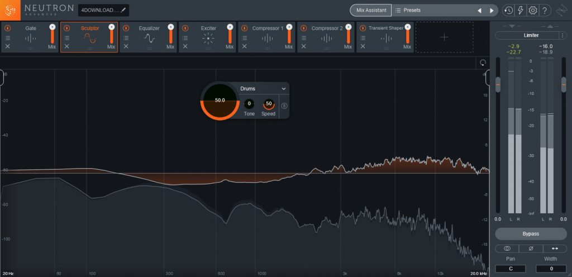
Task: Click the Sculptor amount dial showing 50.0
Action: click(220, 101)
